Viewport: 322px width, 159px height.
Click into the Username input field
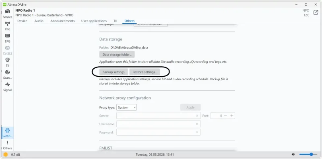click(158, 124)
